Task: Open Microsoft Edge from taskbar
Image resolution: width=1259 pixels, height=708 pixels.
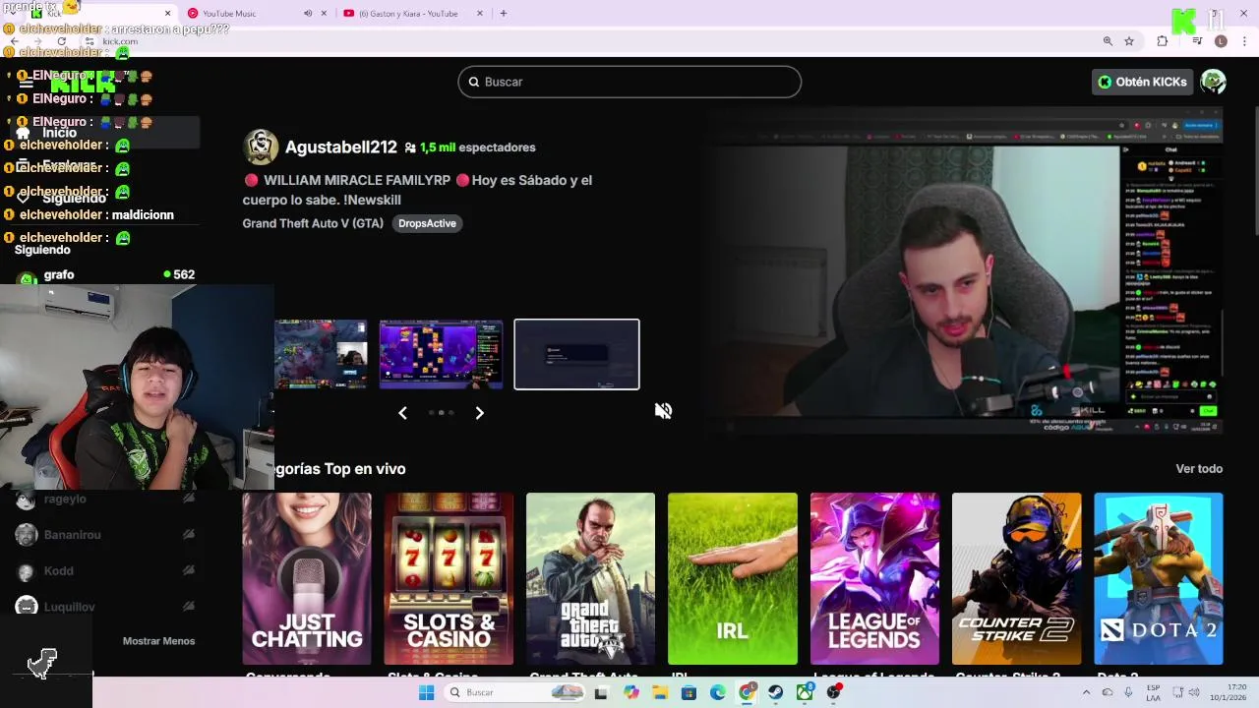Action: point(718,693)
